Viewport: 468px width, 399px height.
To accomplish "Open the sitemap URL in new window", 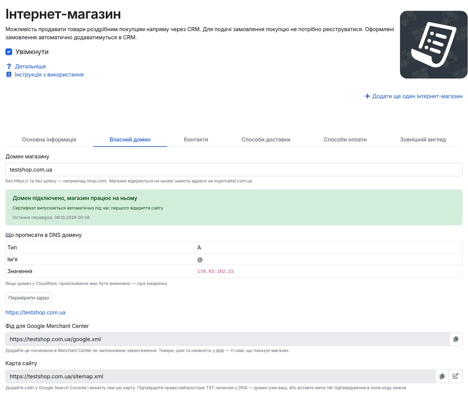I will 455,376.
